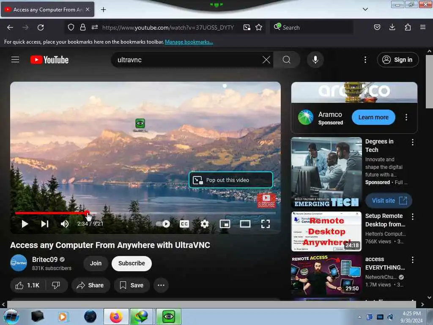The image size is (433, 325).
Task: Pop out this video
Action: coord(231,180)
